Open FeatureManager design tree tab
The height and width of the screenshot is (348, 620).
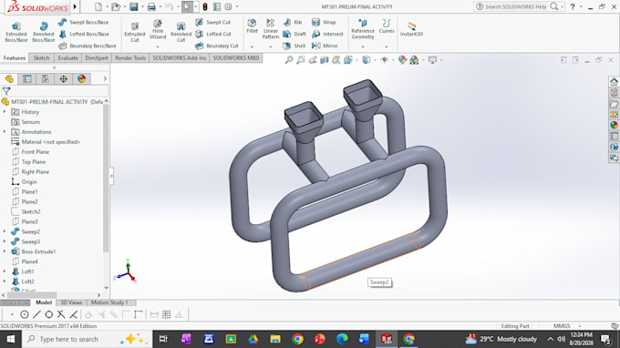click(9, 79)
